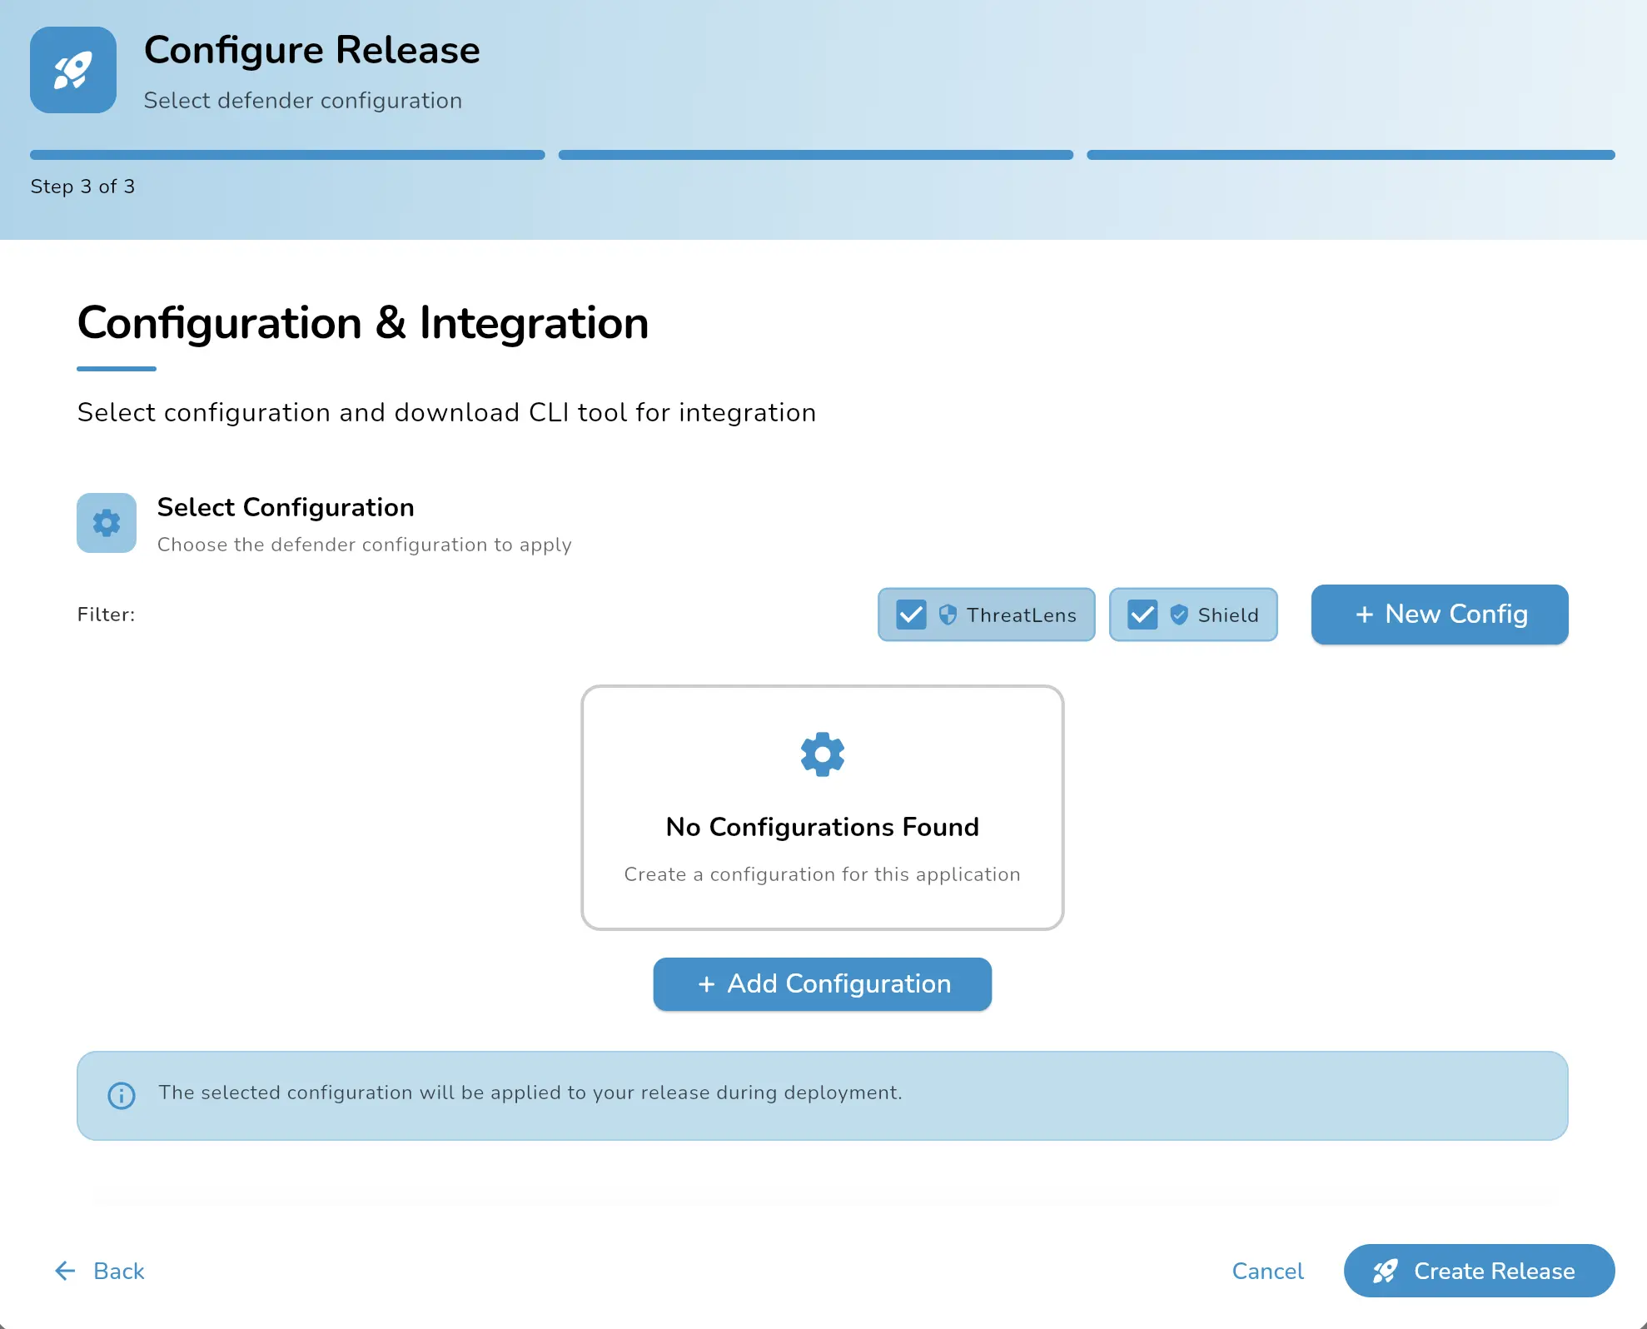Click the 'Filter:' label
Viewport: 1647px width, 1329px height.
(x=106, y=615)
